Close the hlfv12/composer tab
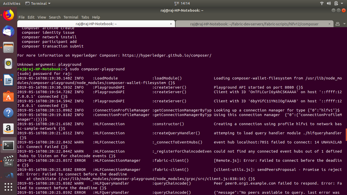Image resolution: width=347 pixels, height=195 pixels. [329, 24]
